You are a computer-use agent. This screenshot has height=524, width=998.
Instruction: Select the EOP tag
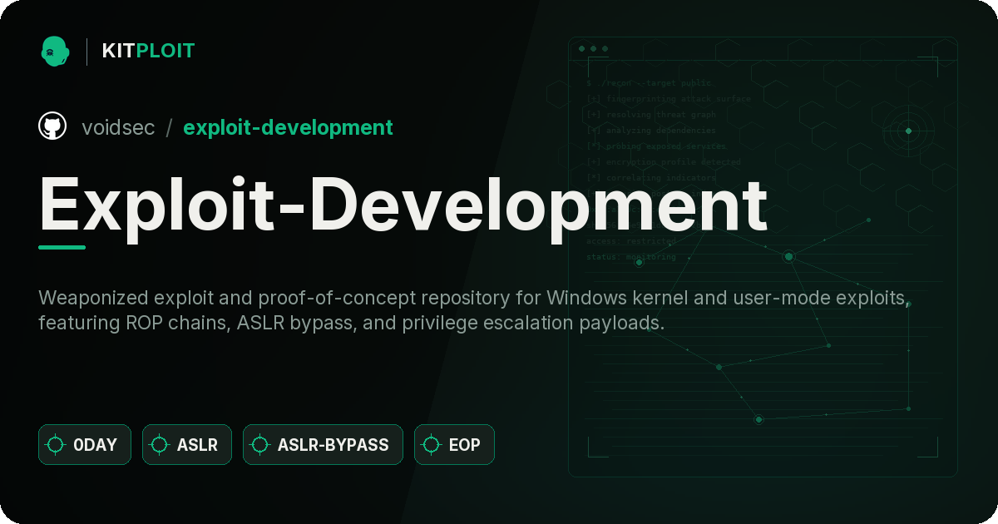pos(454,445)
